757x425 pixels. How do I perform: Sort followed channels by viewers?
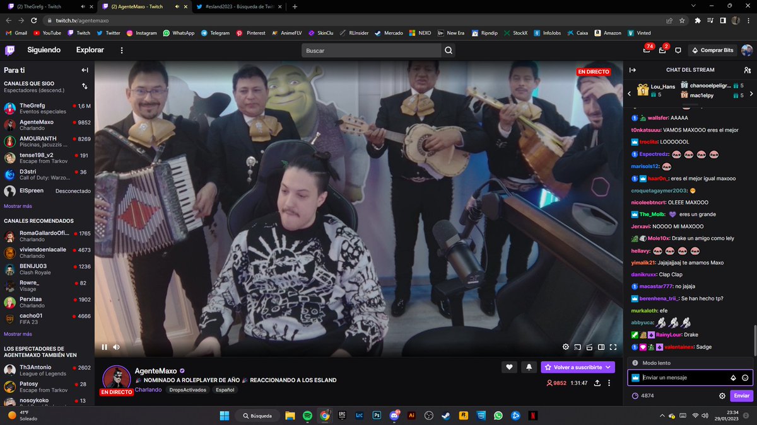pyautogui.click(x=85, y=86)
